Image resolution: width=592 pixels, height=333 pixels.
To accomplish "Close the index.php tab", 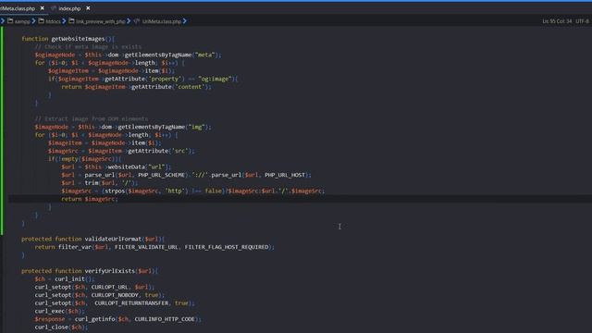I will point(88,8).
